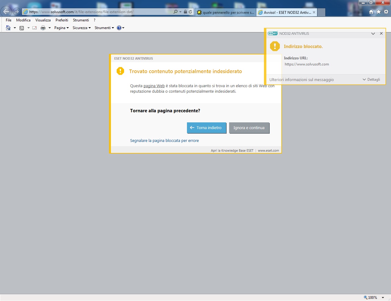The height and width of the screenshot is (301, 391).
Task: Refresh the page with the reload icon
Action: click(x=190, y=12)
